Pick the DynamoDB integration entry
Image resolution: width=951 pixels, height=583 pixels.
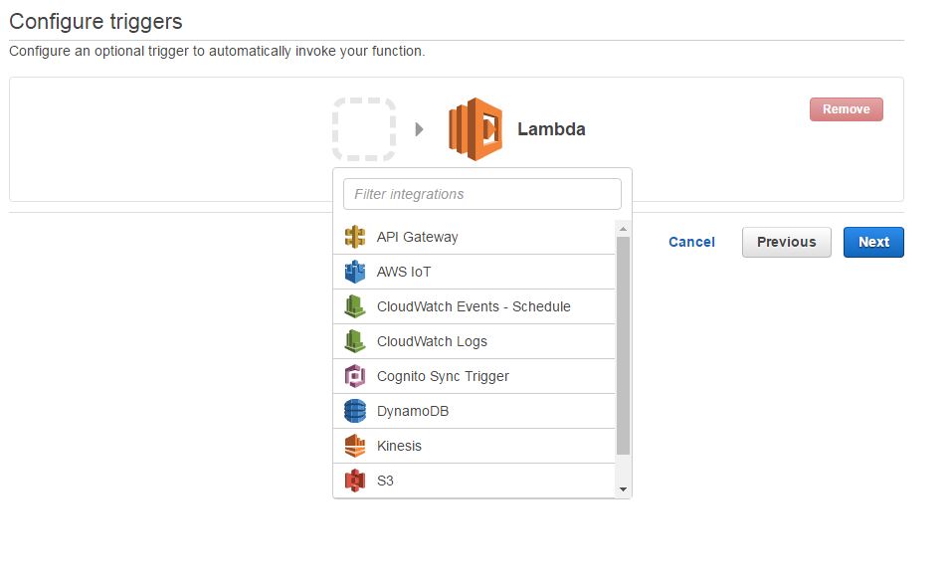coord(412,411)
